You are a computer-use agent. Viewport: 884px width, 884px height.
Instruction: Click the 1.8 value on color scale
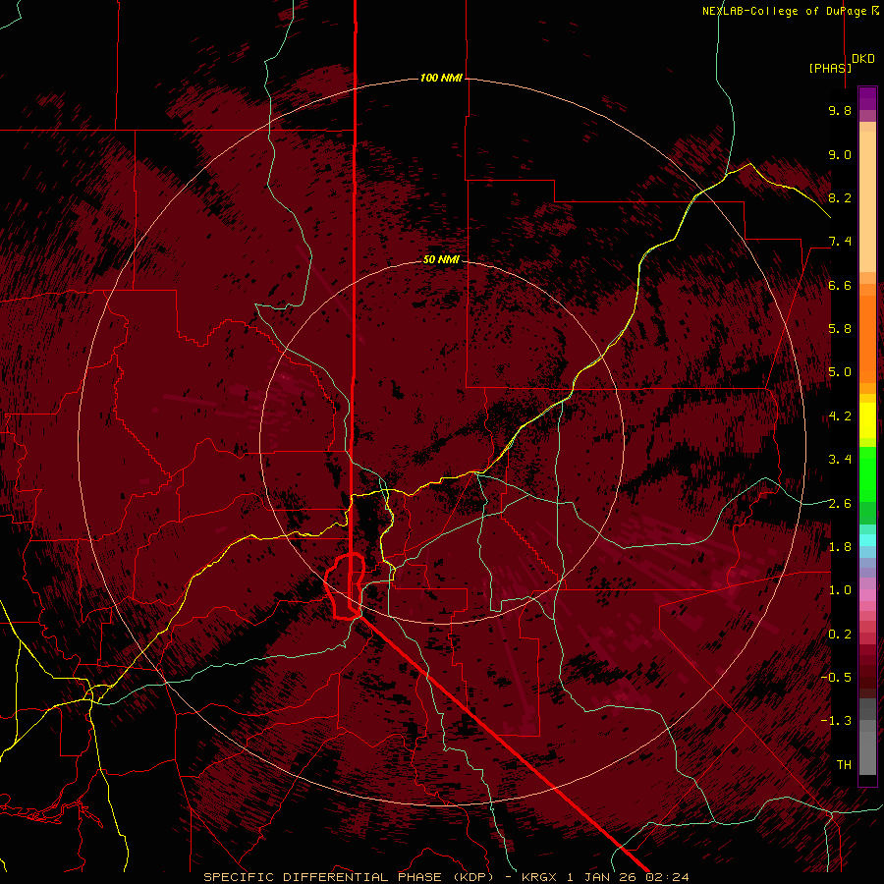tap(840, 547)
